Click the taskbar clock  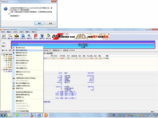[x=152, y=115]
